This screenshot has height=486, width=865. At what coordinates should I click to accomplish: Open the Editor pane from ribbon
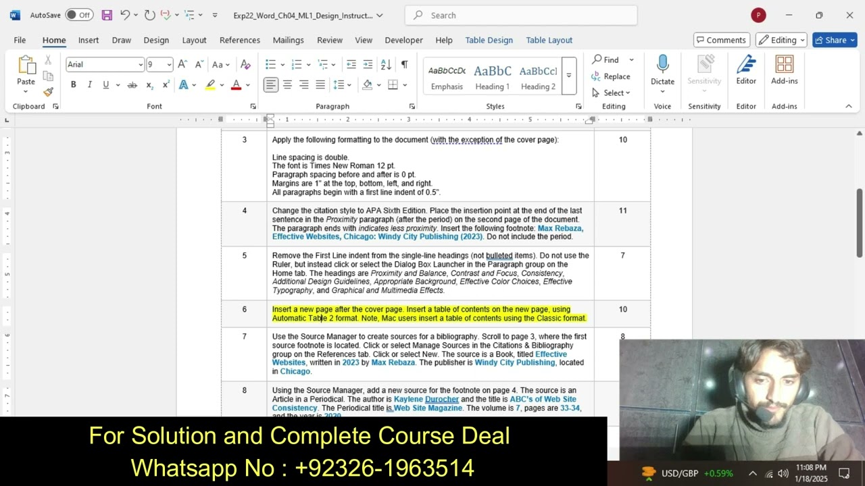coord(746,70)
